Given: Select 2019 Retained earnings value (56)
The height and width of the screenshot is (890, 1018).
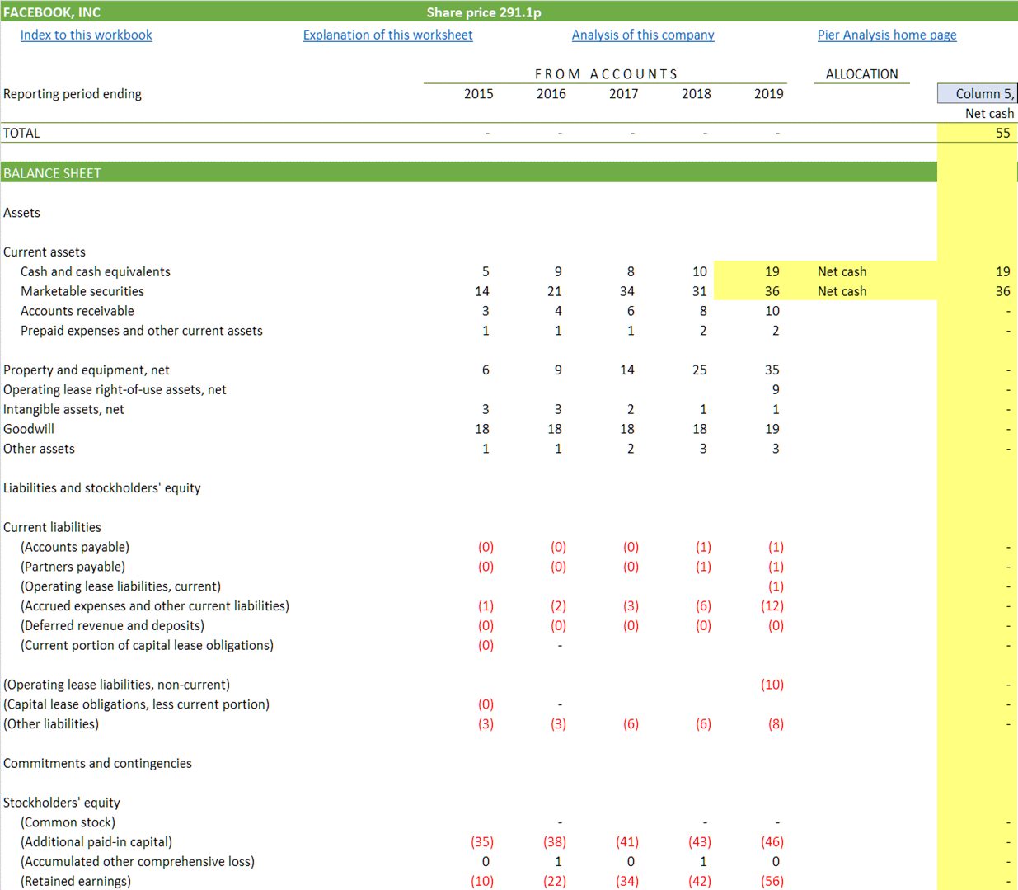Looking at the screenshot, I should pyautogui.click(x=772, y=881).
